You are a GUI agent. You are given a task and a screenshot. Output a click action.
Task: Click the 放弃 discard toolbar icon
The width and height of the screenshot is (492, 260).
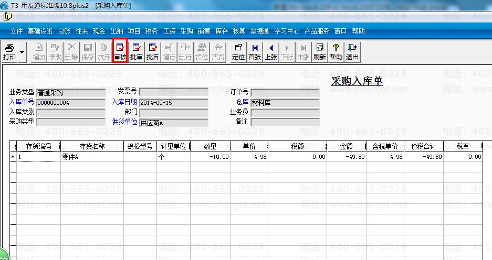click(104, 52)
